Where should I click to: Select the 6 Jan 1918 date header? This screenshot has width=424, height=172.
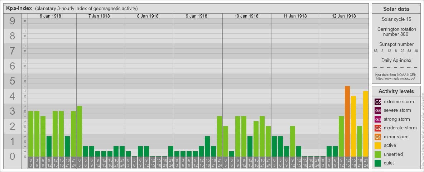[52, 16]
